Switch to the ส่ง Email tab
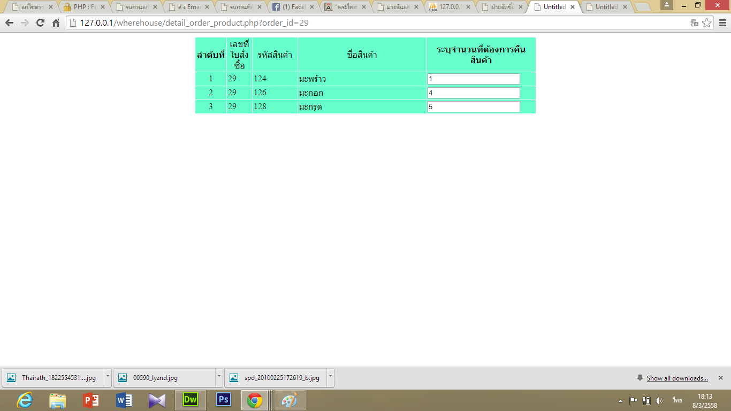 188,7
